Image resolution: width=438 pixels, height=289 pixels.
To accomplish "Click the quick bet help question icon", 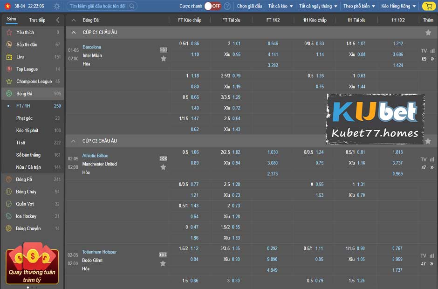I will 227,6.
